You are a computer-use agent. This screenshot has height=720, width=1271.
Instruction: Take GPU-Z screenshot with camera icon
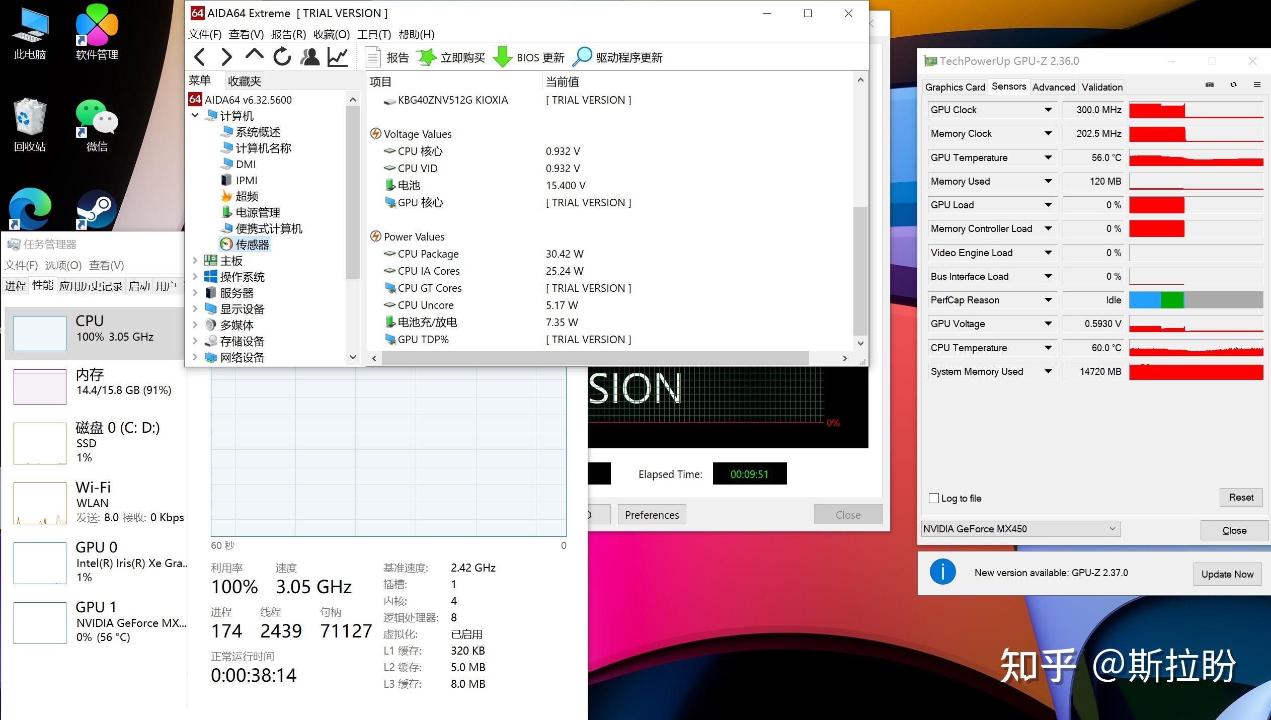[1210, 85]
